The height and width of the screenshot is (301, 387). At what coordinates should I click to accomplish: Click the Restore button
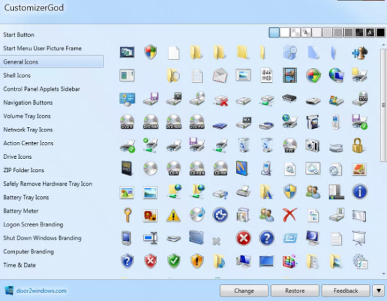pos(295,291)
